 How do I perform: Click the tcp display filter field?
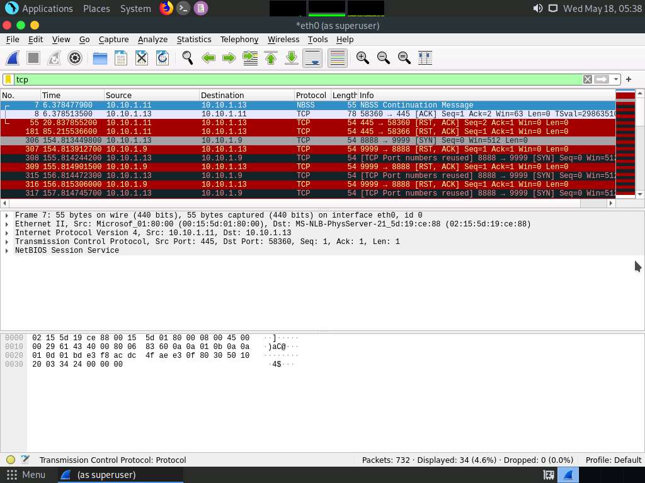pos(296,79)
